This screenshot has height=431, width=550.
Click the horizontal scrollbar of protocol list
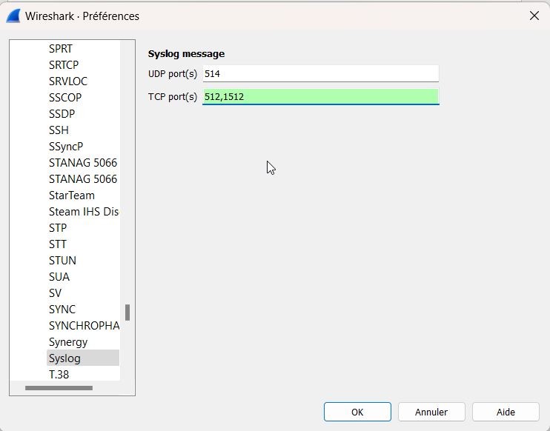[x=59, y=388]
